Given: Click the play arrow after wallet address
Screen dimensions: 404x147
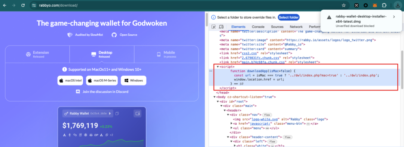Looking at the screenshot, I should 110,114.
